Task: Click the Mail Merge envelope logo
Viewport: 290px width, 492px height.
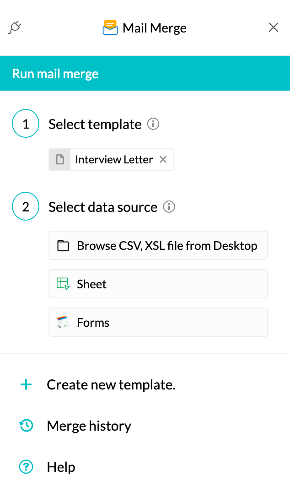Action: [110, 28]
